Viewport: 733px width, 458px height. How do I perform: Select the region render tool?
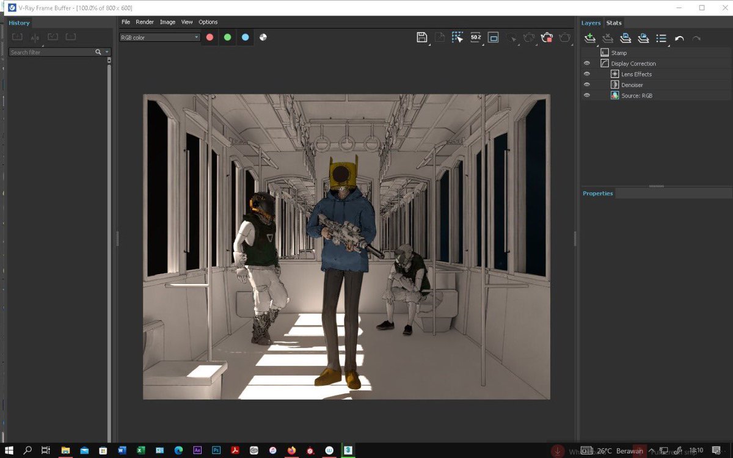click(x=457, y=37)
